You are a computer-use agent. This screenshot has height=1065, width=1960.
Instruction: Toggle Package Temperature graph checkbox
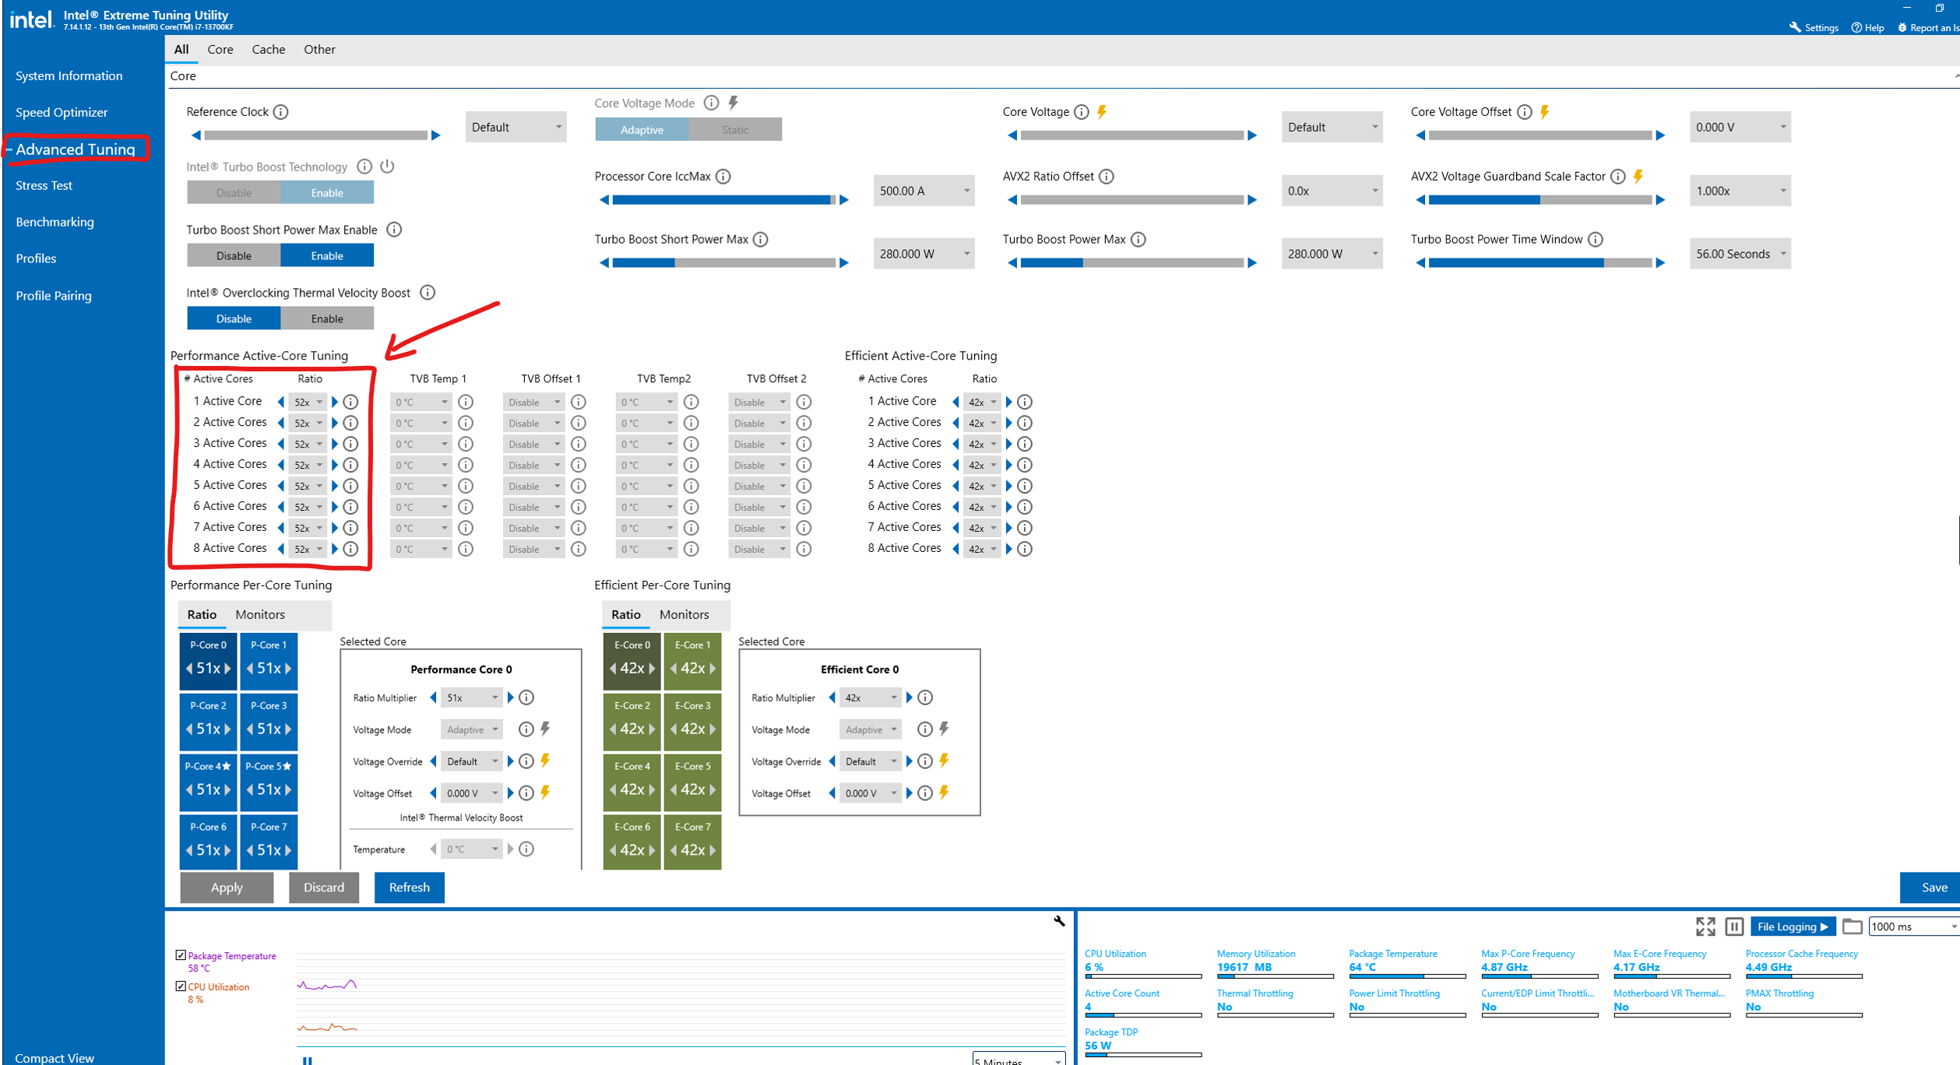click(x=181, y=955)
